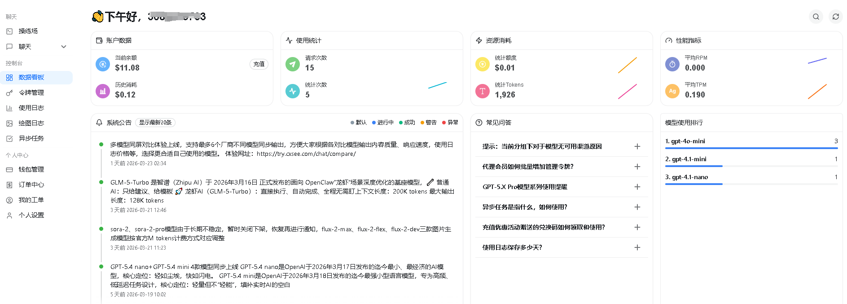Go to 绘图日志 in sidebar
The height and width of the screenshot is (304, 847).
31,123
